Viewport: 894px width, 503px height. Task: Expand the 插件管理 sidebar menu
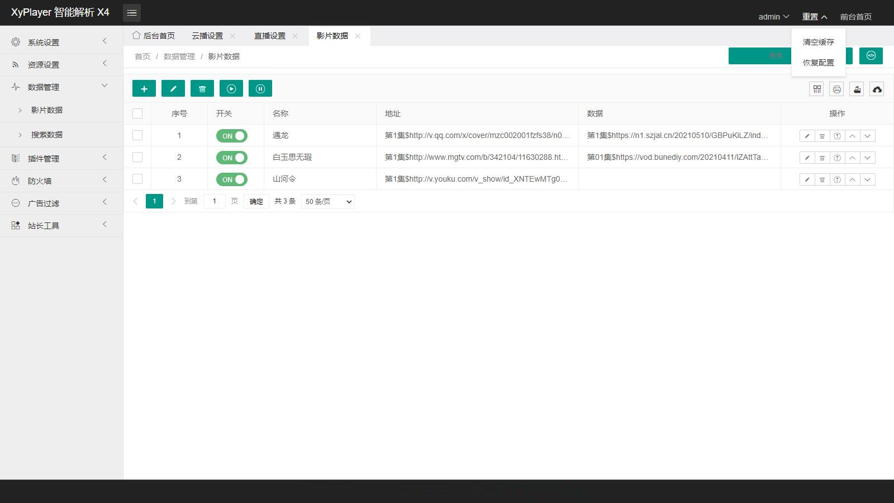(x=61, y=158)
